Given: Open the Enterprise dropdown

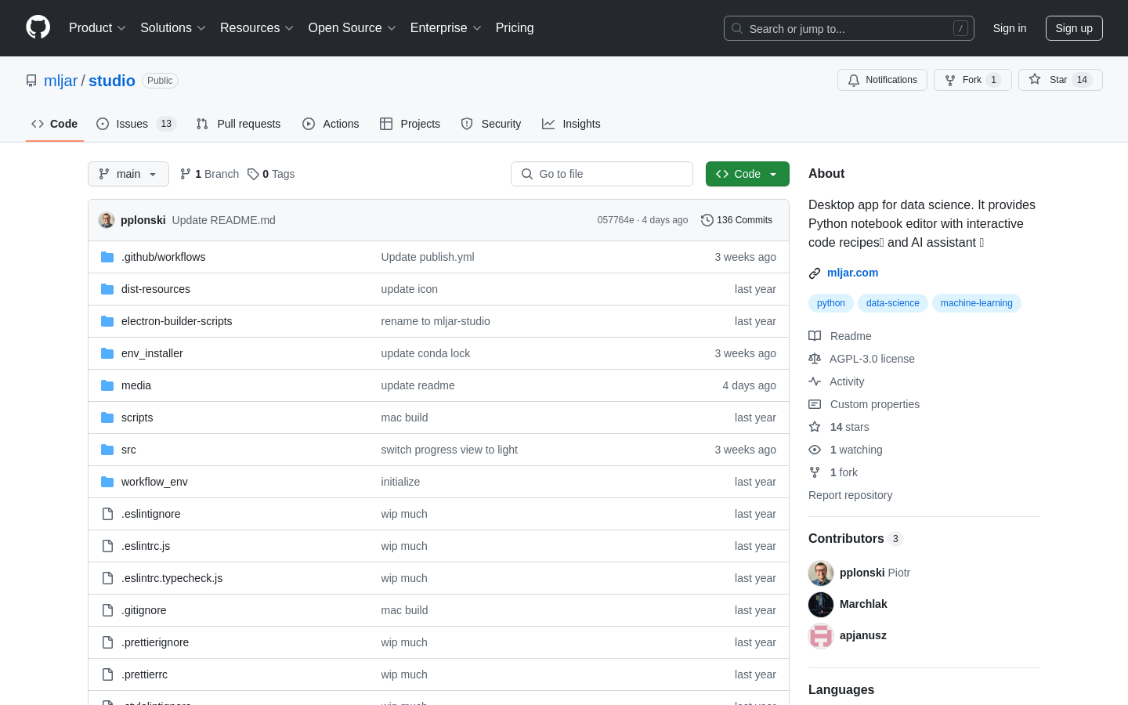Looking at the screenshot, I should pos(446,28).
